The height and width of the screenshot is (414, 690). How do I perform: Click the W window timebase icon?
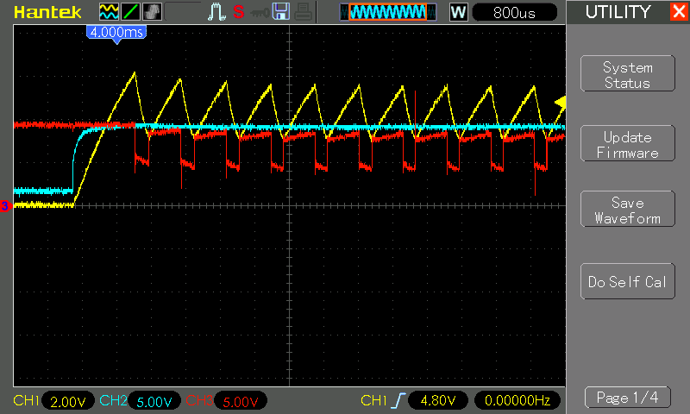coord(458,12)
